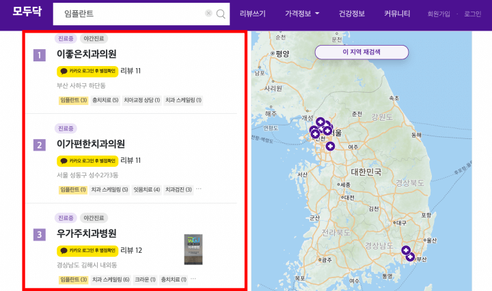492x291 pixels.
Task: Expand more tags for 우가주치과병원
Action: [x=193, y=279]
